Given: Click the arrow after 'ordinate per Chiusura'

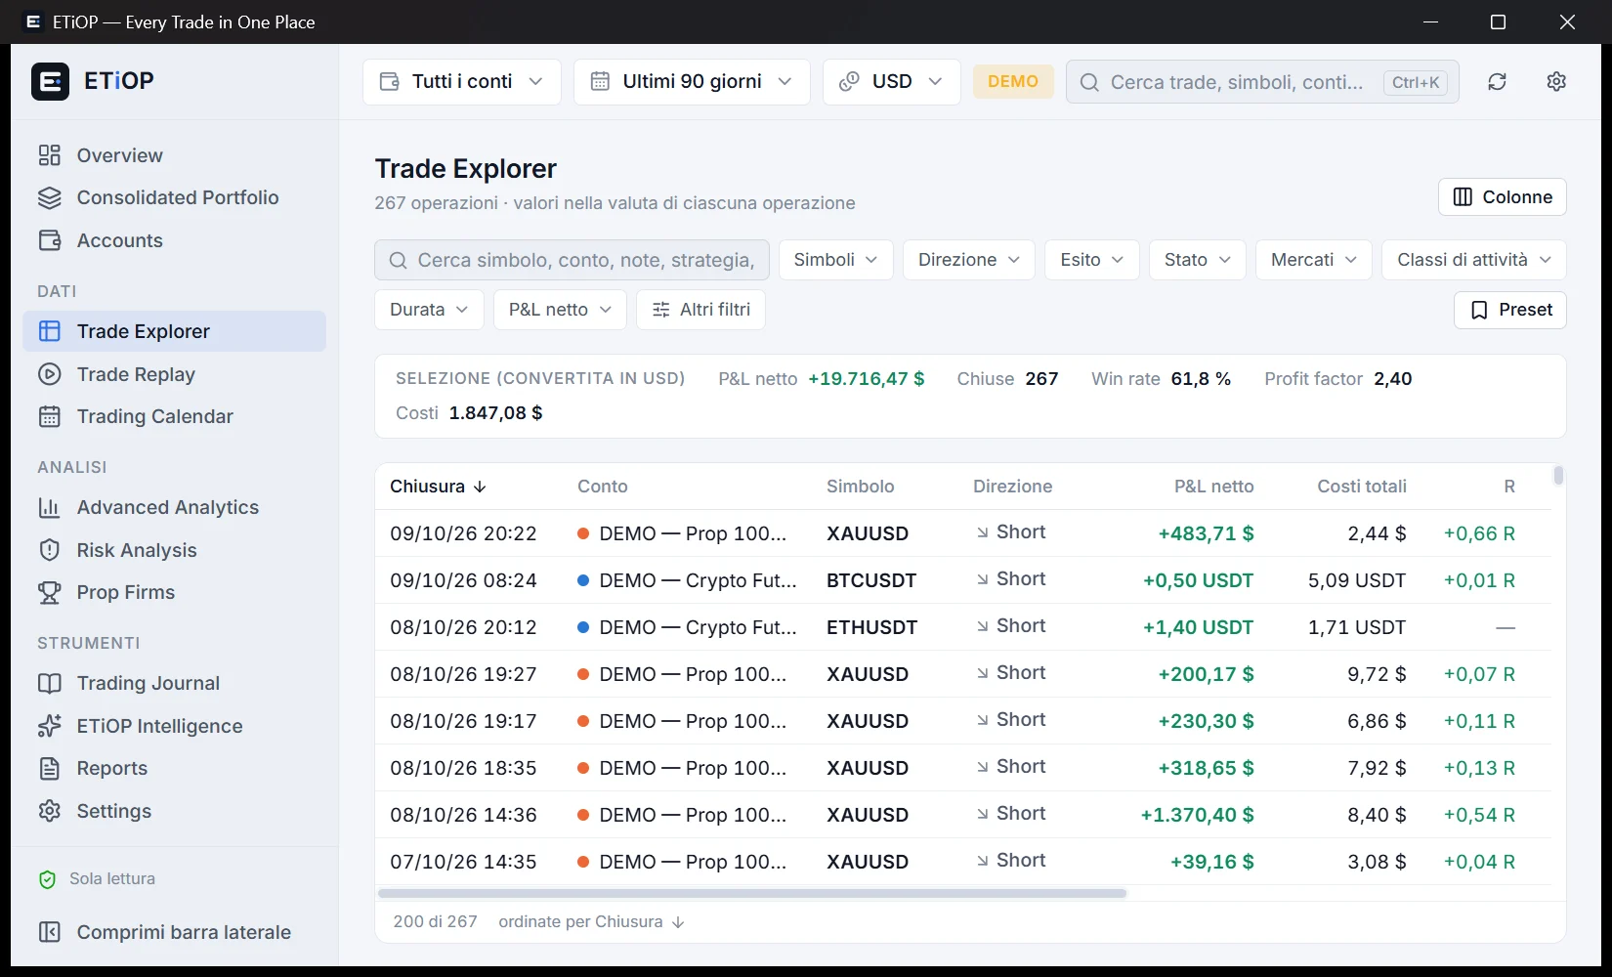Looking at the screenshot, I should point(678,922).
